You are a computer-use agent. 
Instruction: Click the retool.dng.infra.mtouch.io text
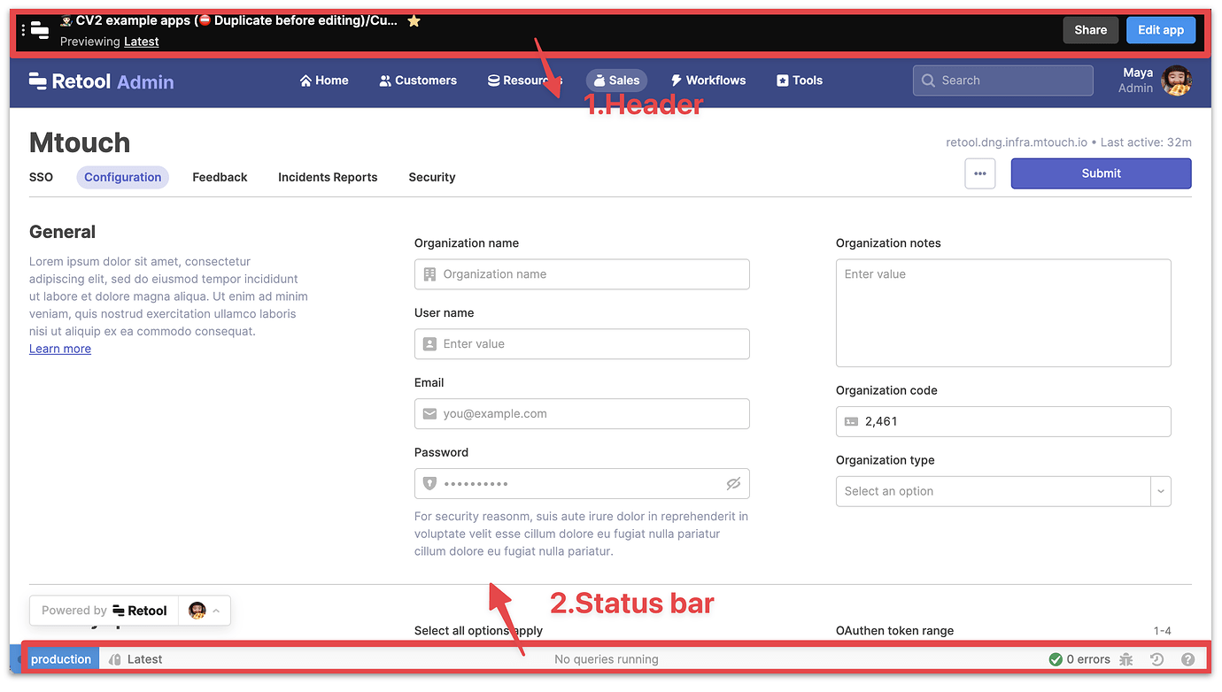tap(1017, 142)
